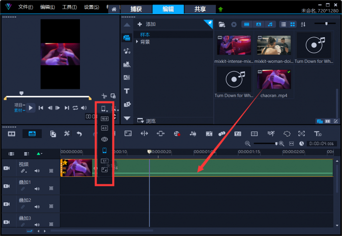Image resolution: width=342 pixels, height=236 pixels.
Task: Fit project in timeline window
Action: point(291,144)
